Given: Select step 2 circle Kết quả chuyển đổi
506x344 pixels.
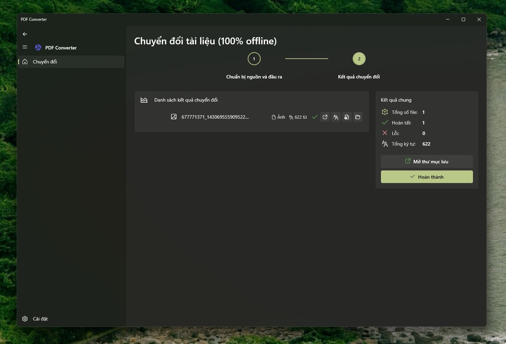Looking at the screenshot, I should tap(359, 59).
